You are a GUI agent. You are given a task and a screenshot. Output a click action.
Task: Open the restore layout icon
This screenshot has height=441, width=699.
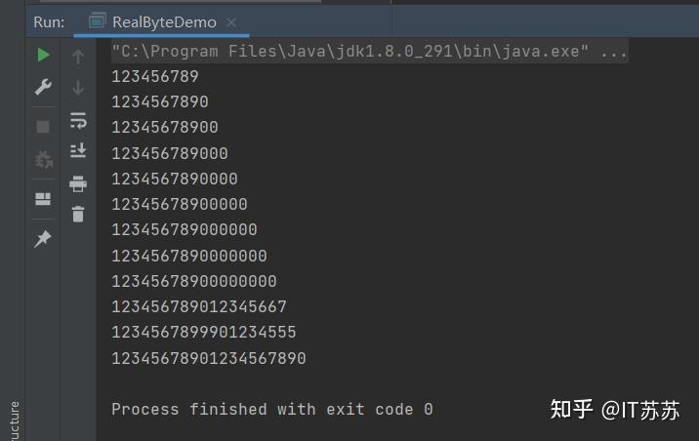(43, 199)
